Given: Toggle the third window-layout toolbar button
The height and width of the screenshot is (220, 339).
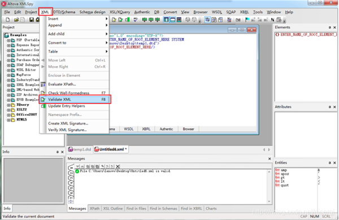Looking at the screenshot, I should (179, 20).
